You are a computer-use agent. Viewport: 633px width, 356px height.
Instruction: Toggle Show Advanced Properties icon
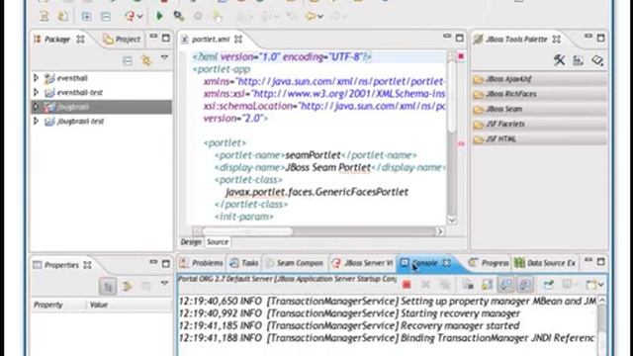click(x=128, y=286)
